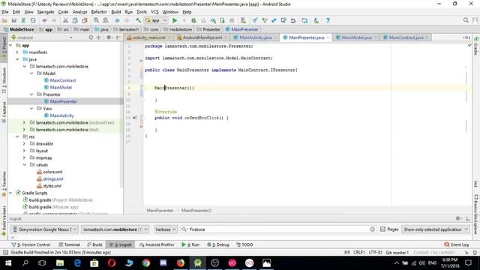Toggle the Captures side tool window
480x270 pixels.
click(4, 112)
